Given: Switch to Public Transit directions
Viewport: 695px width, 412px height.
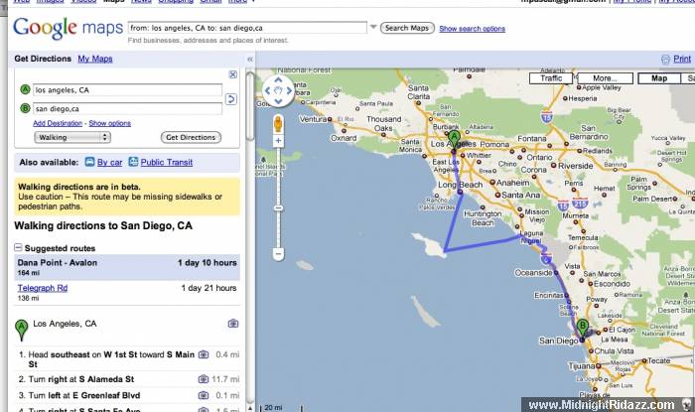Looking at the screenshot, I should 167,162.
